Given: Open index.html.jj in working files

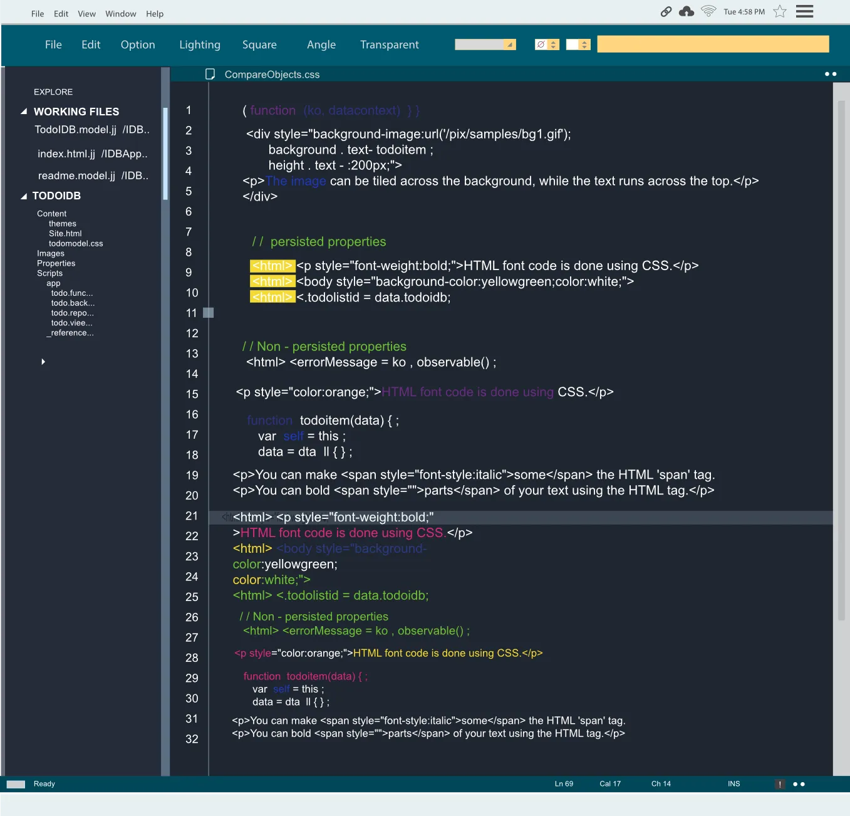Looking at the screenshot, I should coord(93,154).
